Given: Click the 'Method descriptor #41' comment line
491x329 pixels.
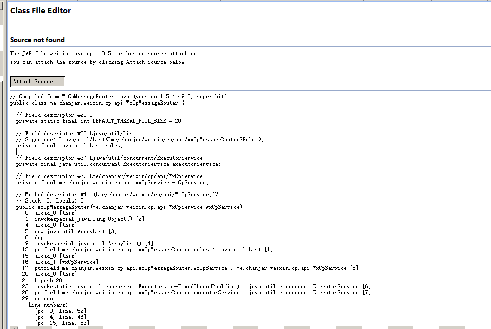Looking at the screenshot, I should (x=117, y=194).
